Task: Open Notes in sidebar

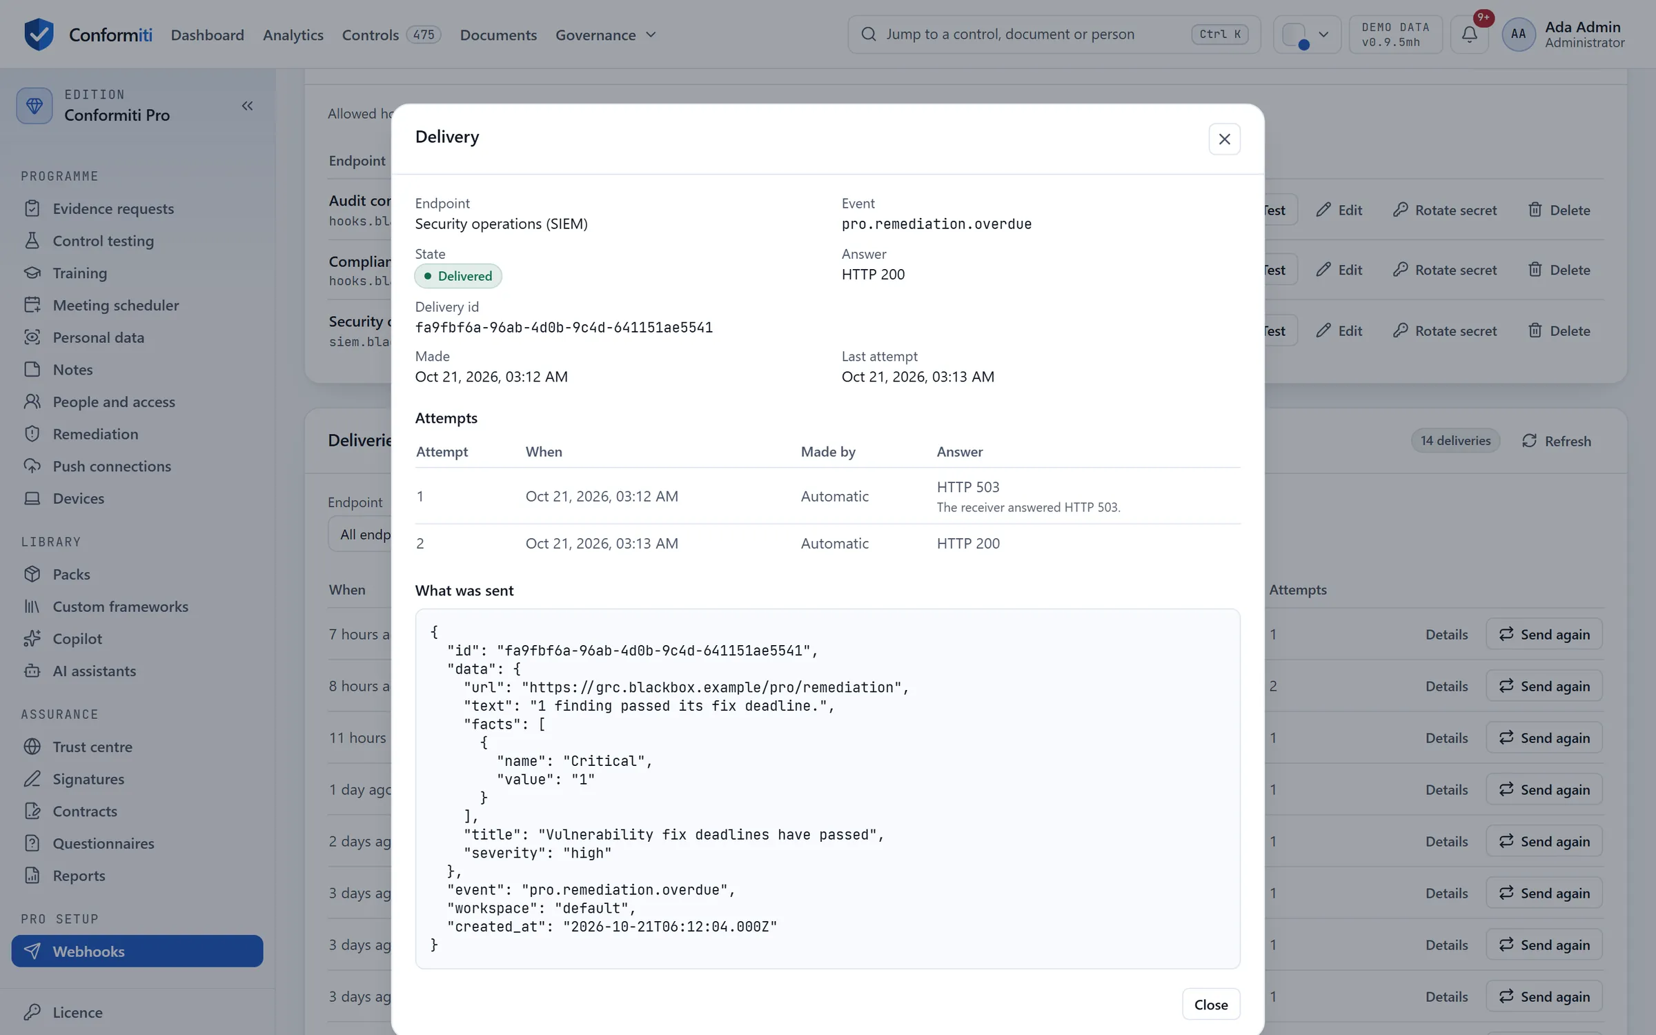Action: coord(137,369)
